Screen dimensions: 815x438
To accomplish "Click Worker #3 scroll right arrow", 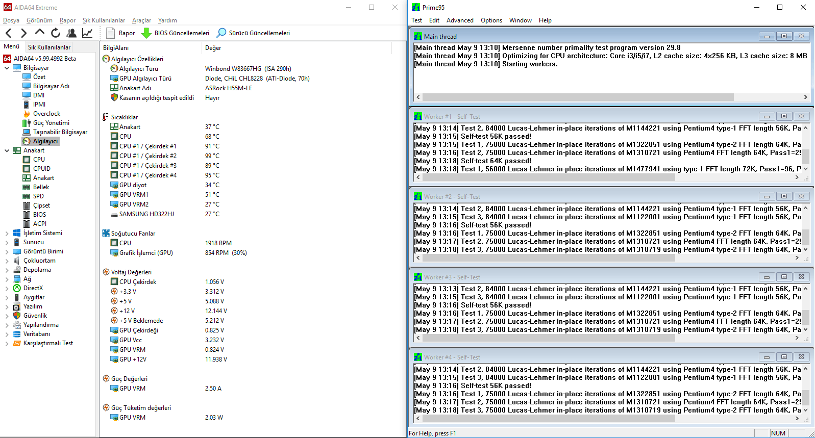I will 797,338.
